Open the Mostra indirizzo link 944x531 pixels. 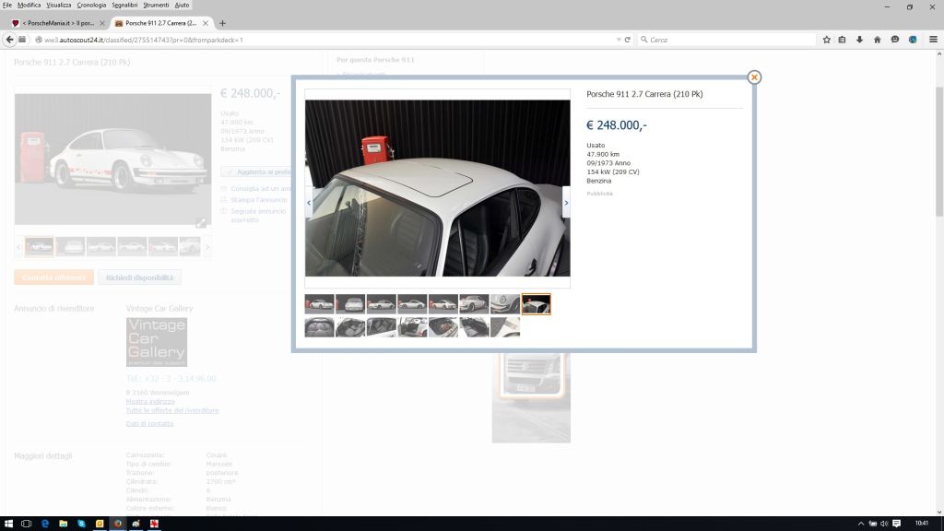coord(150,402)
